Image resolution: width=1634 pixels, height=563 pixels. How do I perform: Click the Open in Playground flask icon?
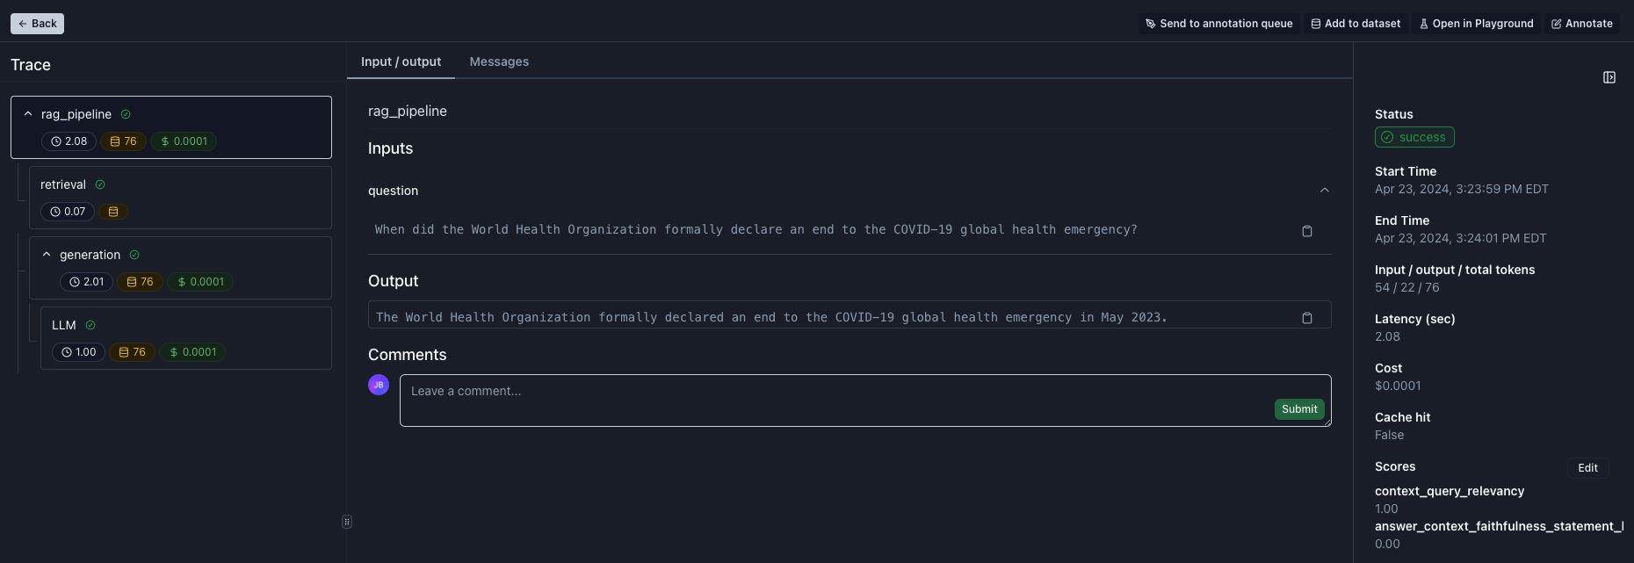coord(1423,24)
